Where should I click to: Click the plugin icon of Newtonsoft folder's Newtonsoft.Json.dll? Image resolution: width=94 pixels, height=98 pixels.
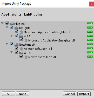pyautogui.click(x=21, y=48)
